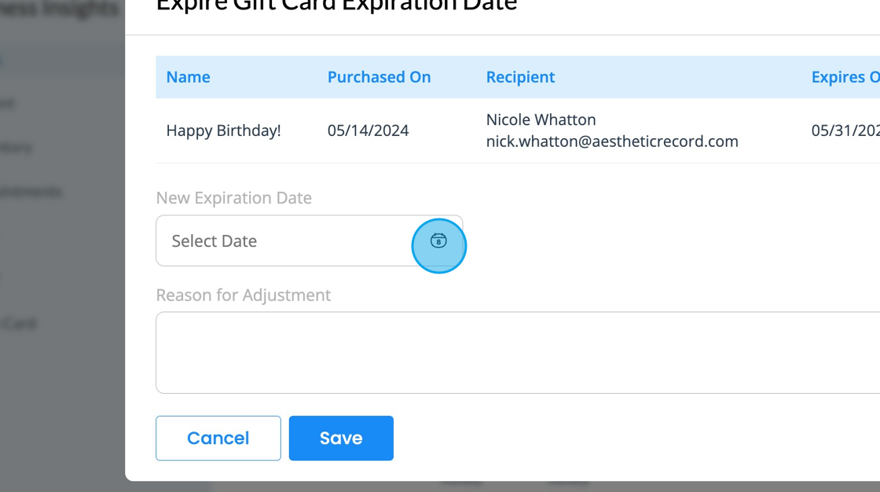
Task: Click the Purchased On column header
Action: [379, 77]
